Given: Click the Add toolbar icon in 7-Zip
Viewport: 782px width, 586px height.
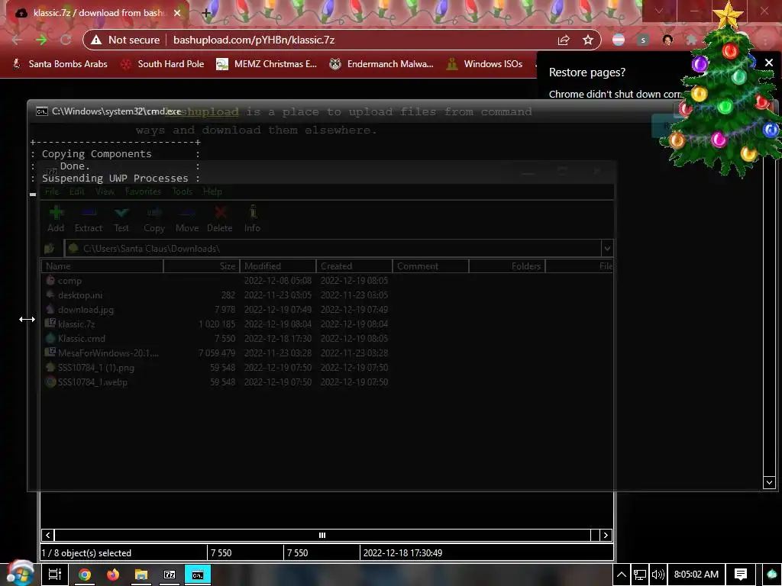Looking at the screenshot, I should tap(56, 213).
